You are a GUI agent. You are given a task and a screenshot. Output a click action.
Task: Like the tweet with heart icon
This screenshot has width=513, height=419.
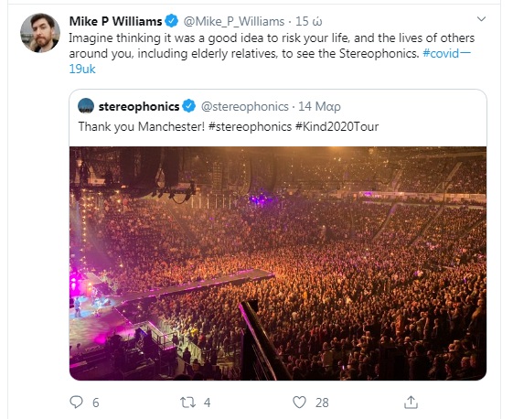click(299, 402)
